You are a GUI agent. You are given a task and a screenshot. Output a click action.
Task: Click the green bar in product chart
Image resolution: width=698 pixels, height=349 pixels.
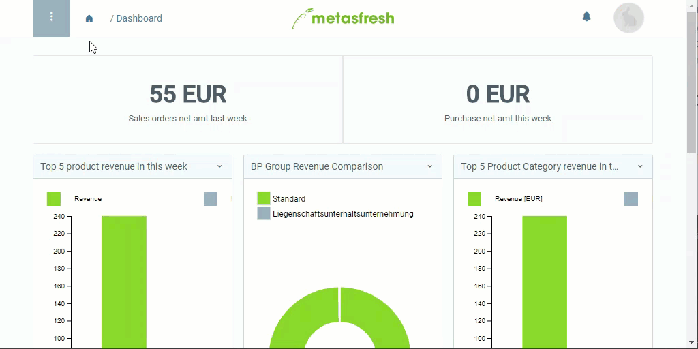[x=124, y=282]
